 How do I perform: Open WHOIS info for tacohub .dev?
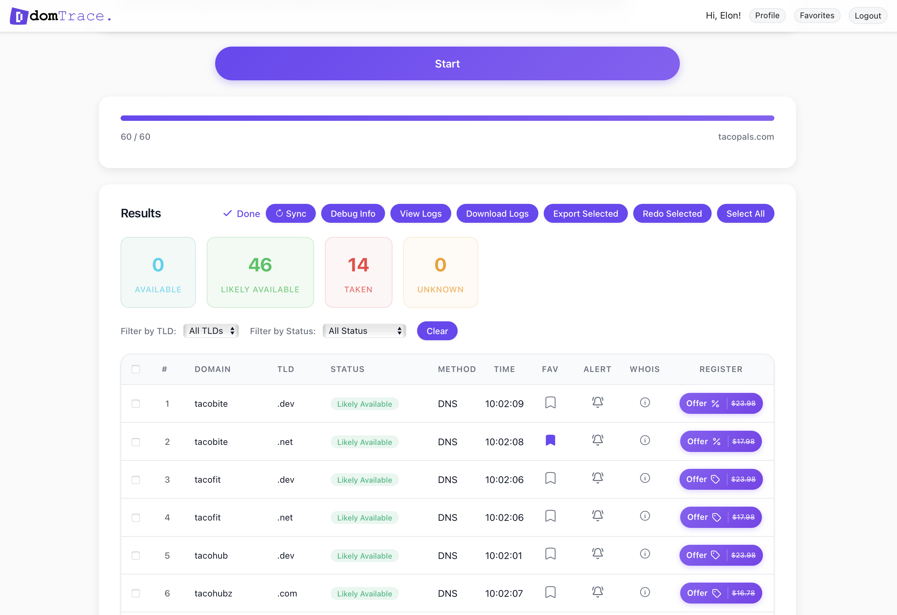(x=645, y=554)
